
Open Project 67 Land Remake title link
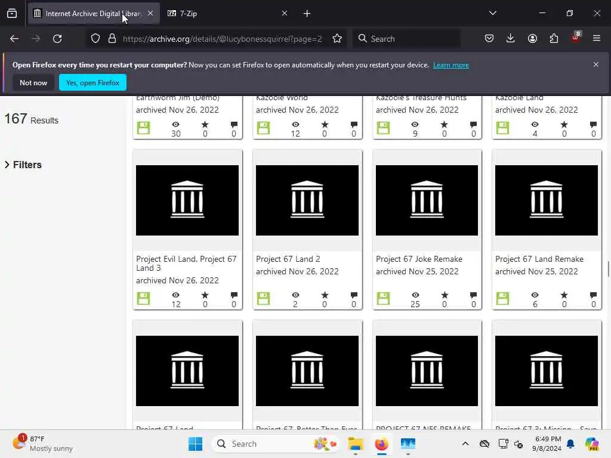pyautogui.click(x=539, y=259)
